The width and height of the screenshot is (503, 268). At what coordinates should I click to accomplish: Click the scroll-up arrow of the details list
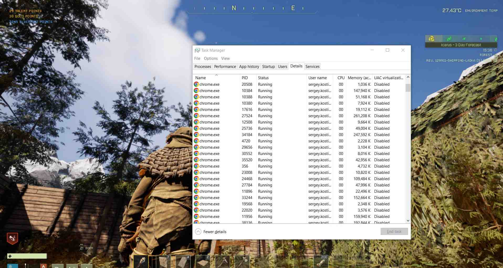pos(408,77)
